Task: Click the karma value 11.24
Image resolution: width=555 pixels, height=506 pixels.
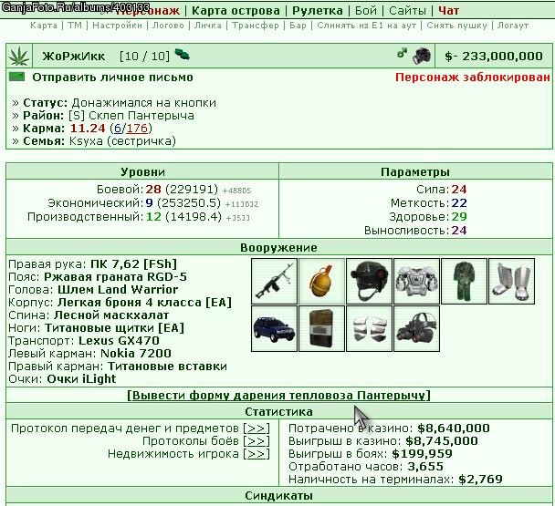Action: (x=88, y=128)
